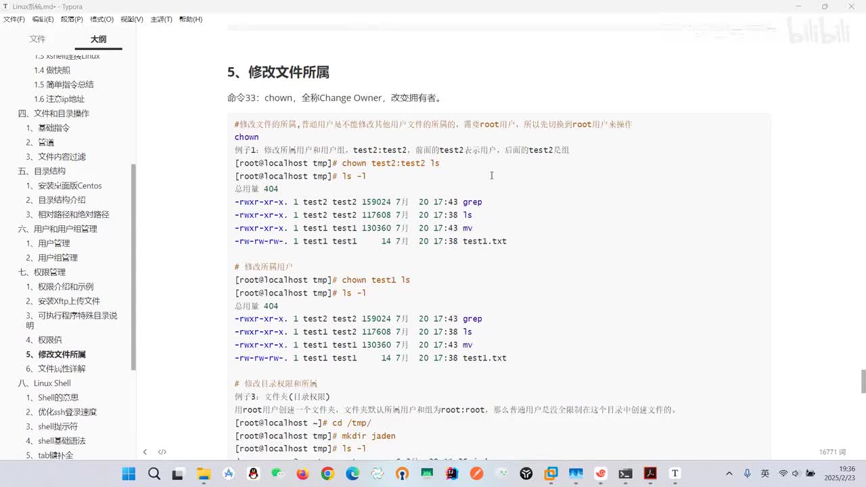Screen dimensions: 866x487
Task: Open the 段落(P) menu
Action: [72, 20]
